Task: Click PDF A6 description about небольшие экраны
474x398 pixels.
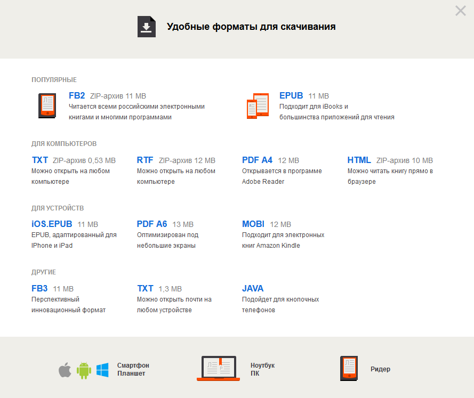Action: coord(168,240)
